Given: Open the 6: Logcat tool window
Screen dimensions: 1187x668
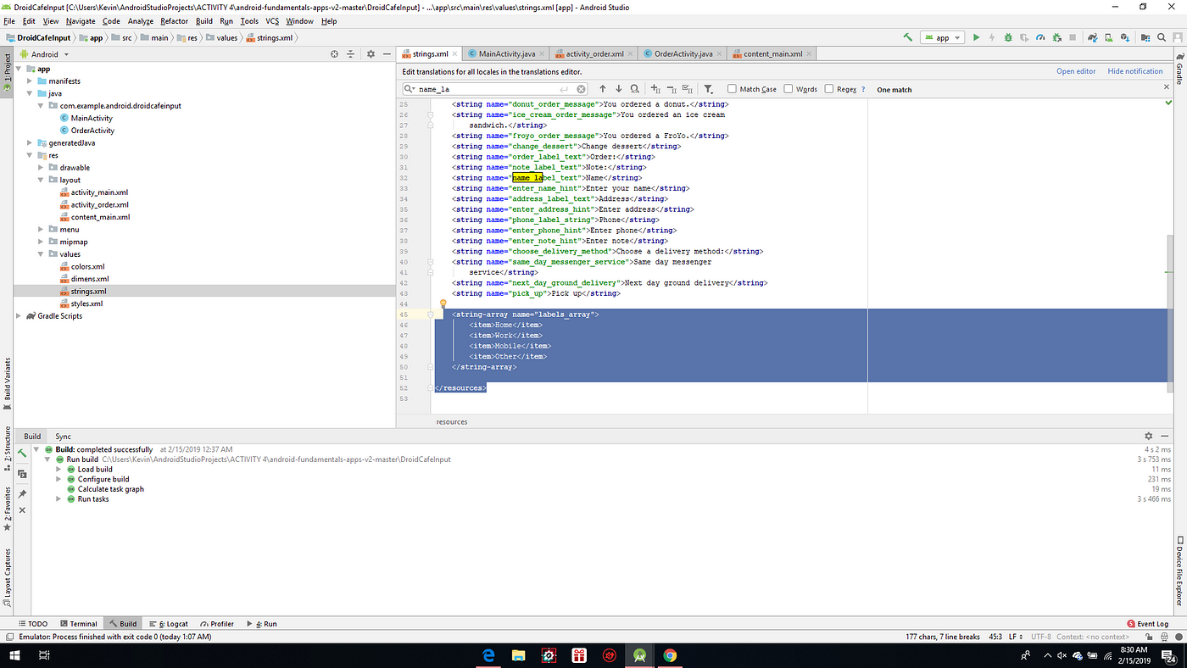Looking at the screenshot, I should pos(169,623).
